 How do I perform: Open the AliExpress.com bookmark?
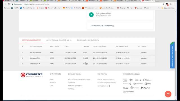pos(90,8)
